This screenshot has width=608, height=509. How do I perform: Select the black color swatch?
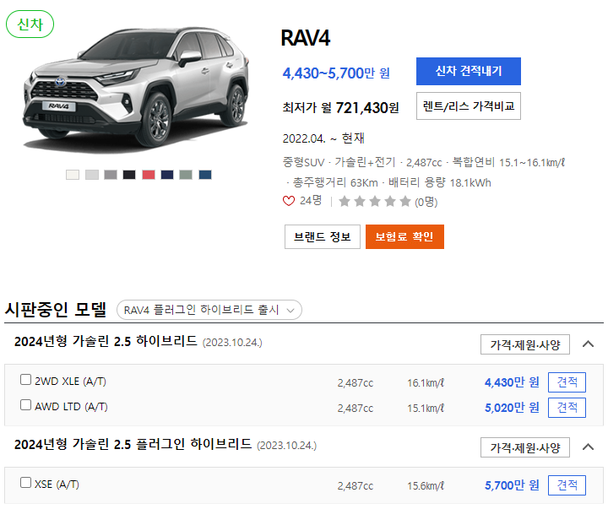point(129,175)
